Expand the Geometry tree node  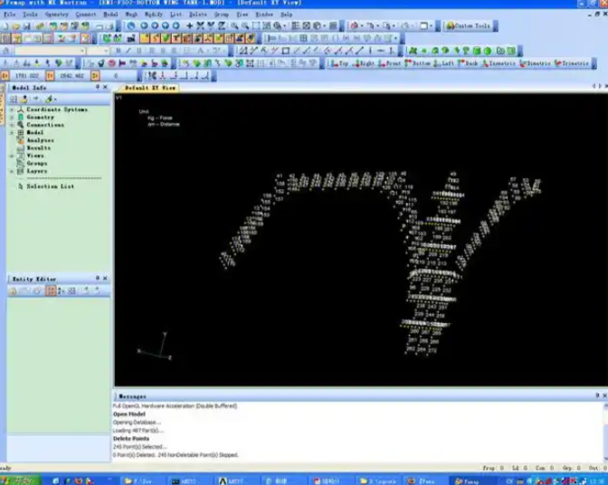[x=12, y=118]
